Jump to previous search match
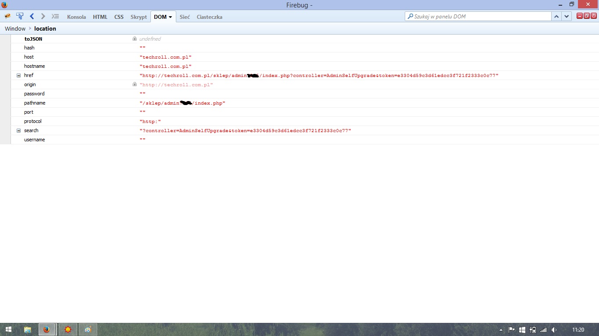599x336 pixels. [556, 16]
